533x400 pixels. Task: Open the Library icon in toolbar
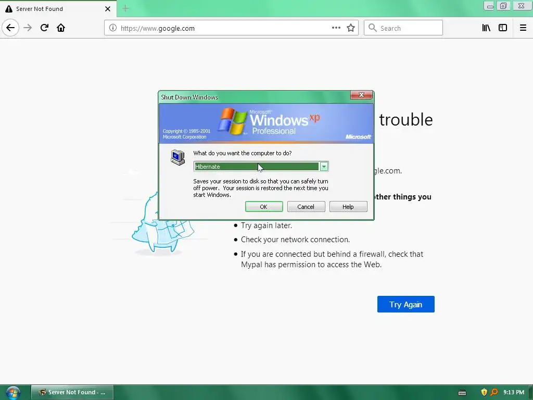tap(486, 28)
